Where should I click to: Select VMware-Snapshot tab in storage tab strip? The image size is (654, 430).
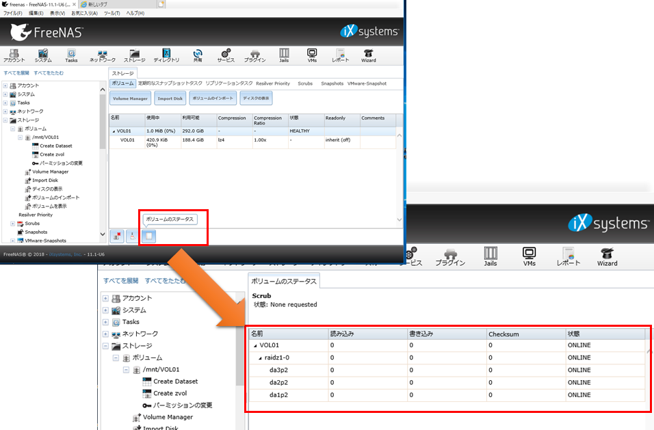367,83
